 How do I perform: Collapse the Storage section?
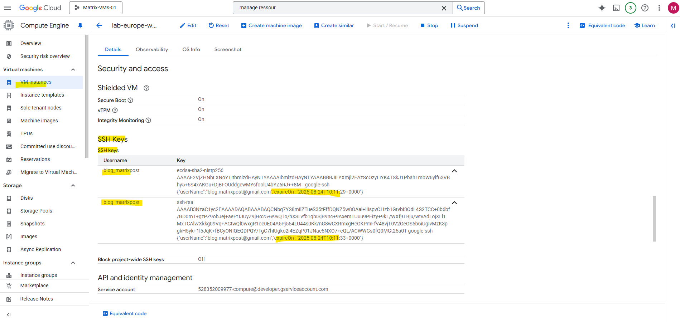[73, 185]
